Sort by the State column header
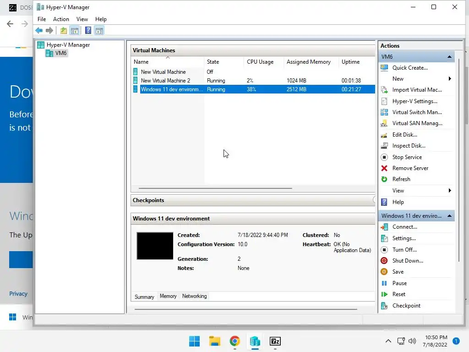The height and width of the screenshot is (352, 469). [224, 62]
